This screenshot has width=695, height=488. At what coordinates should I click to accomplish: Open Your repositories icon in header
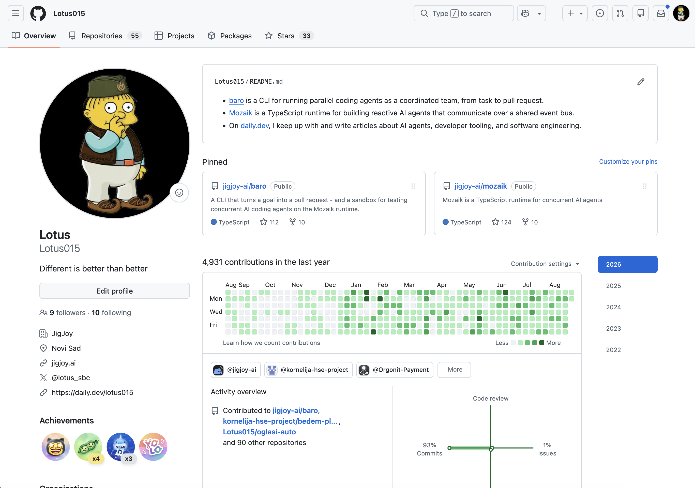click(641, 13)
